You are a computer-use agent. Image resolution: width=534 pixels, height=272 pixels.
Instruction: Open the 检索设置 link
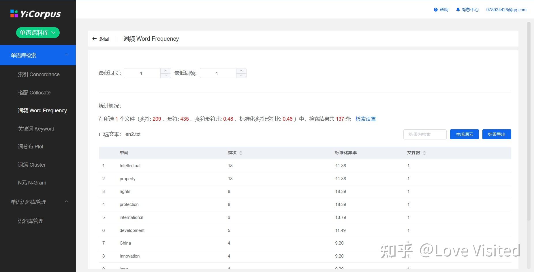tap(366, 119)
